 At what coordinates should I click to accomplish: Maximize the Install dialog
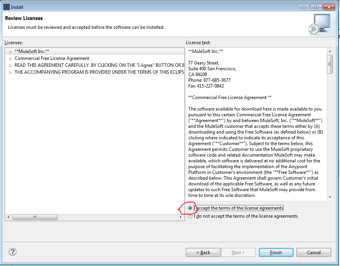point(316,7)
